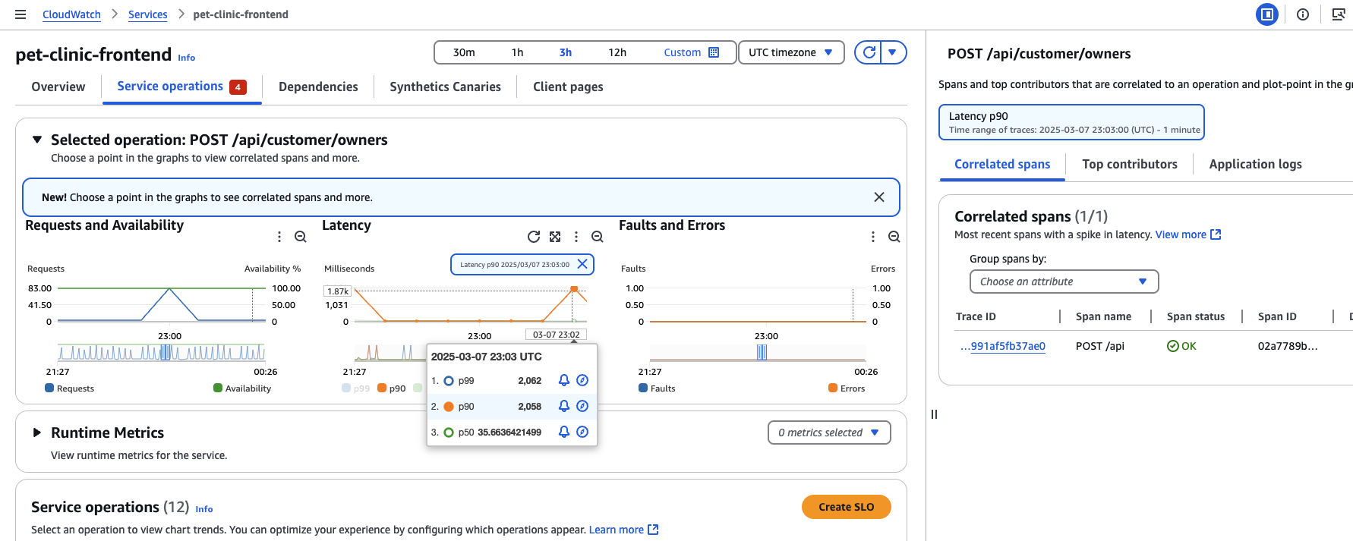Refresh the service page data
Image resolution: width=1353 pixels, height=541 pixels.
pyautogui.click(x=869, y=52)
